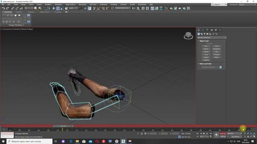Open the Lights category icon

pyautogui.click(x=204, y=34)
